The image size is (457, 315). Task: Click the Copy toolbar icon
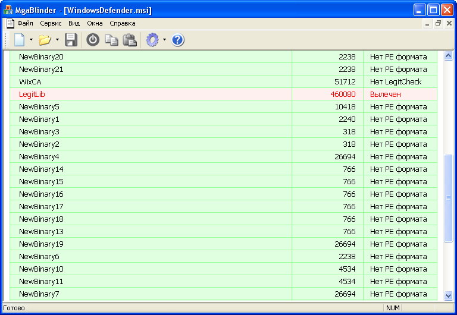111,40
